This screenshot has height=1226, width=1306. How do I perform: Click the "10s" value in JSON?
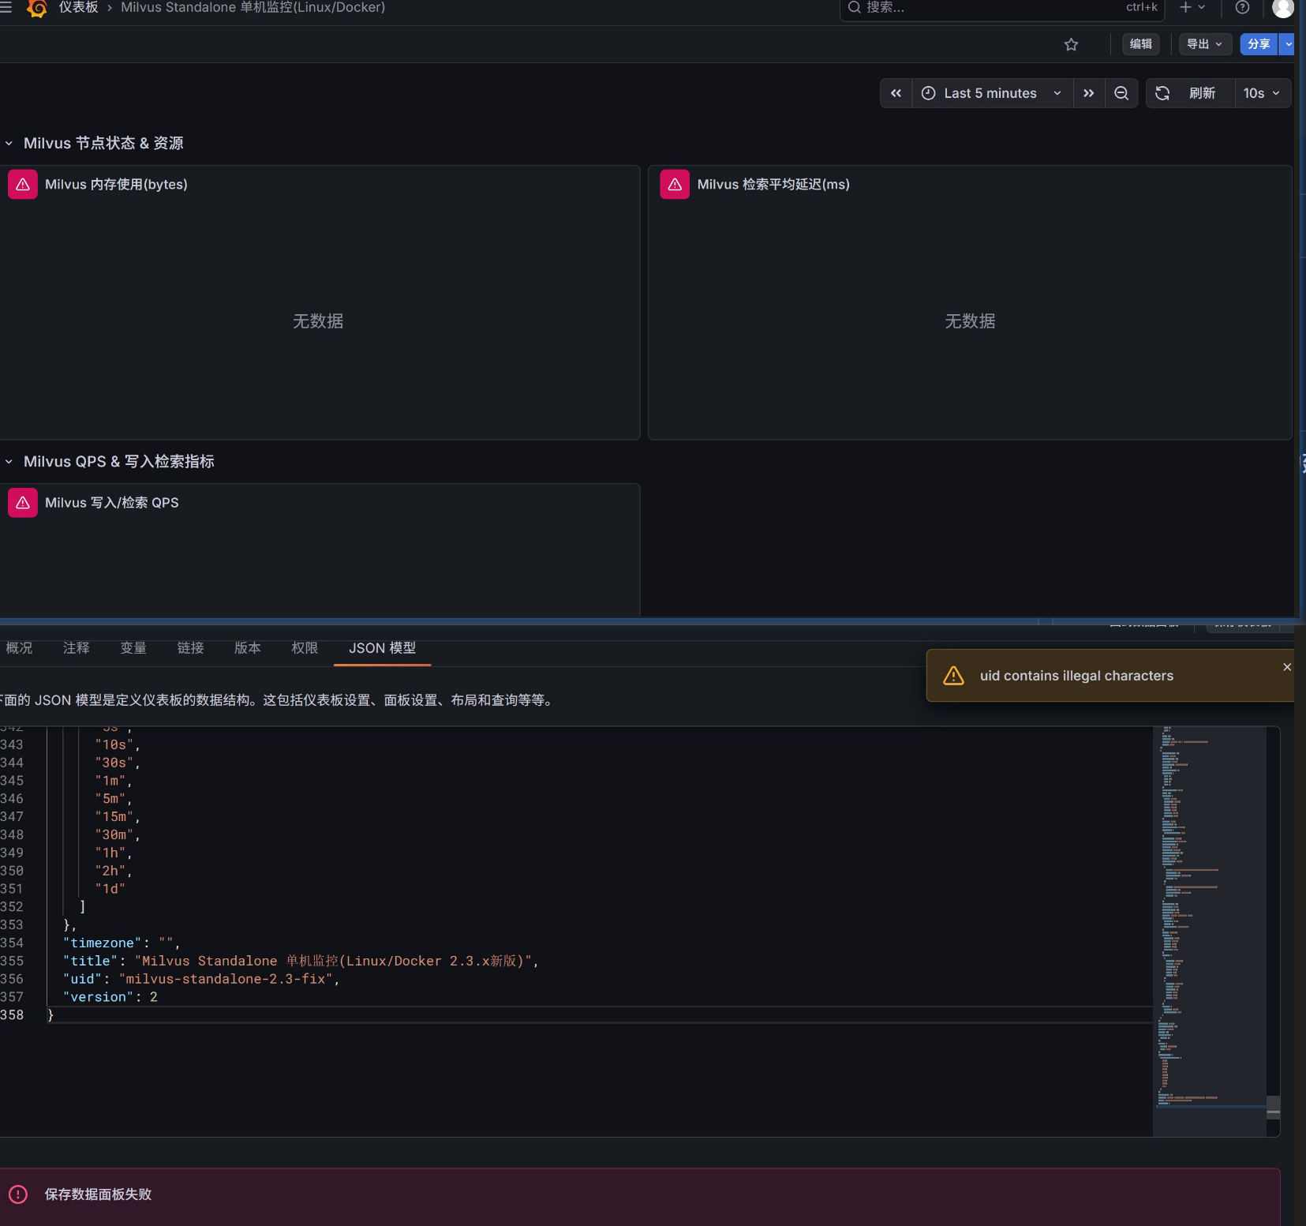[114, 744]
